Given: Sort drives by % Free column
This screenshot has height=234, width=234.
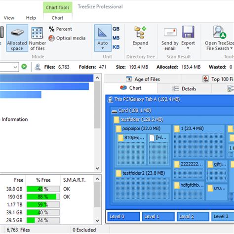Looking at the screenshot, I should pos(43,180).
